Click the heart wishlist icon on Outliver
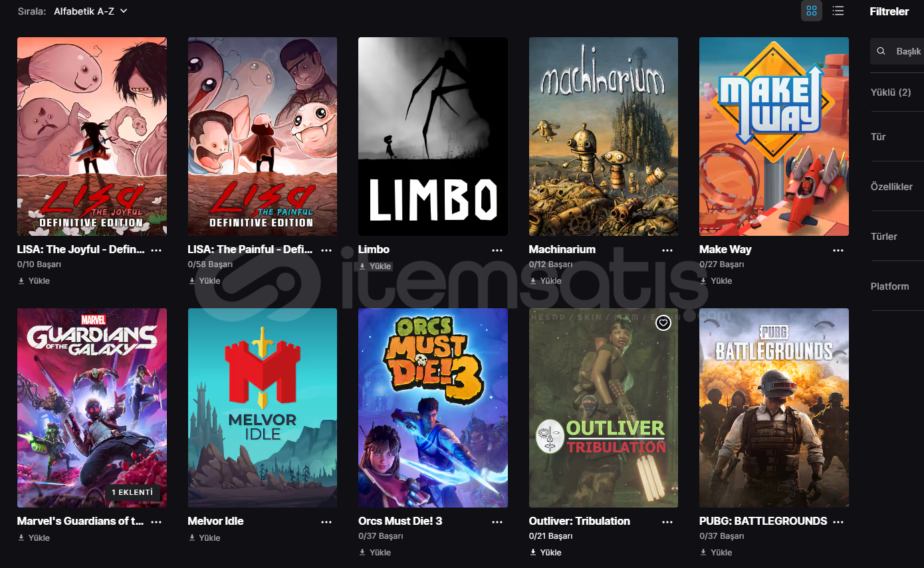 pyautogui.click(x=663, y=323)
